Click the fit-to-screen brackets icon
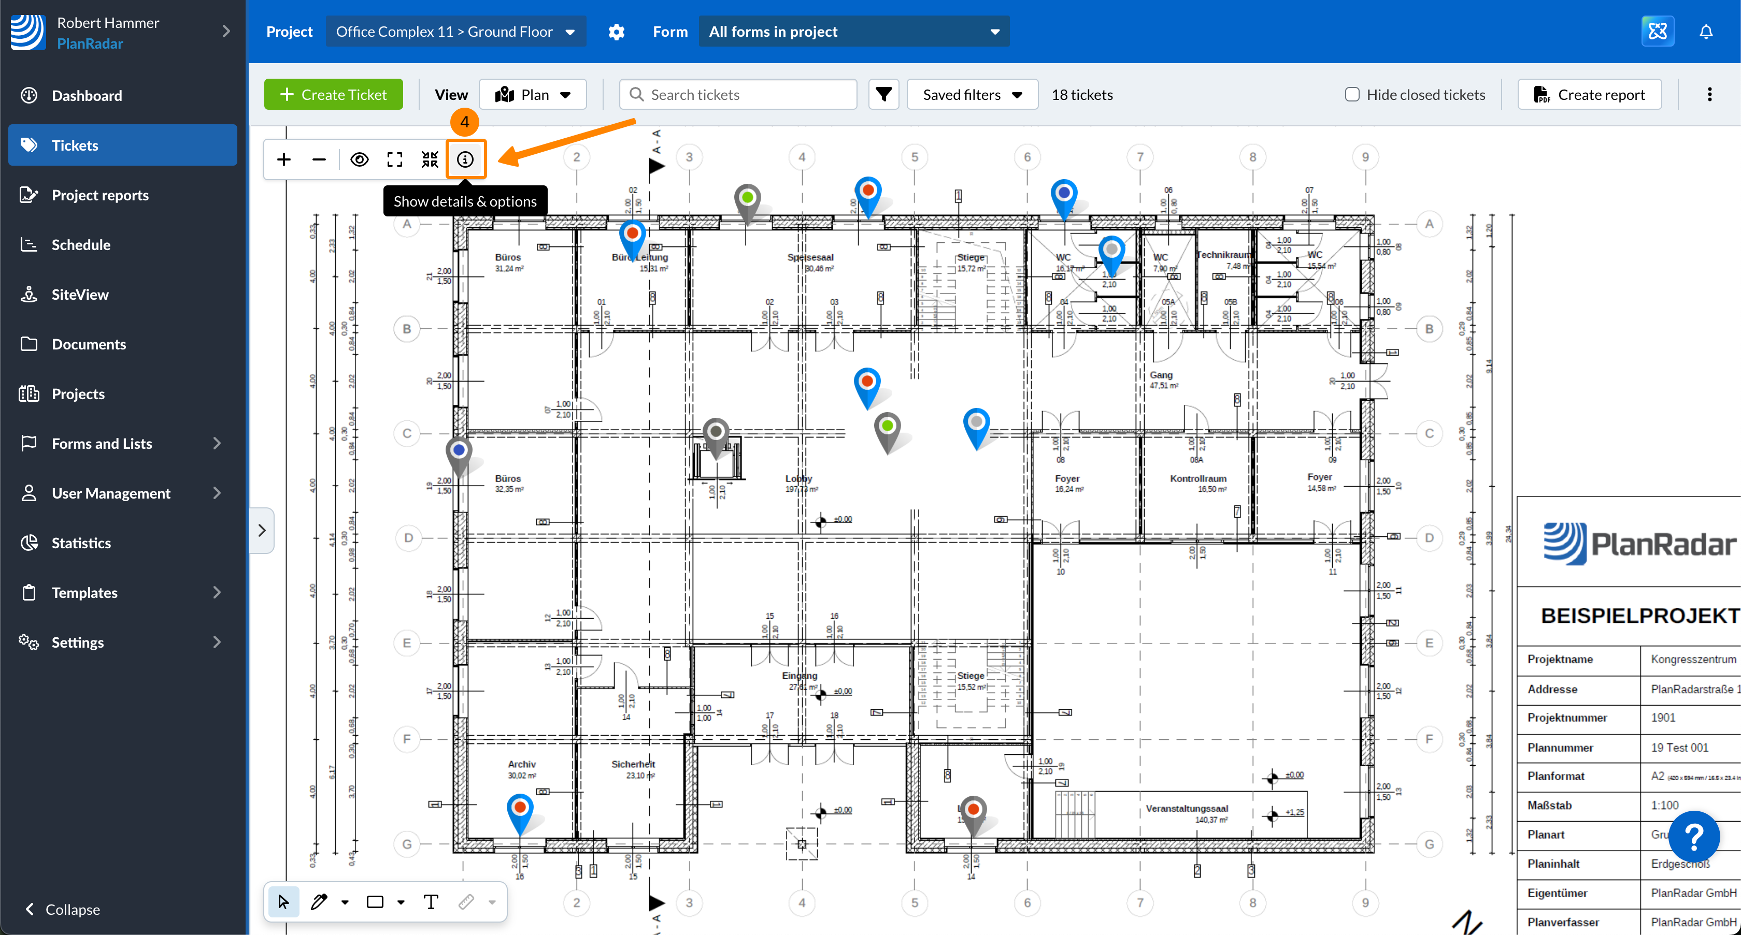This screenshot has width=1741, height=935. pyautogui.click(x=394, y=159)
